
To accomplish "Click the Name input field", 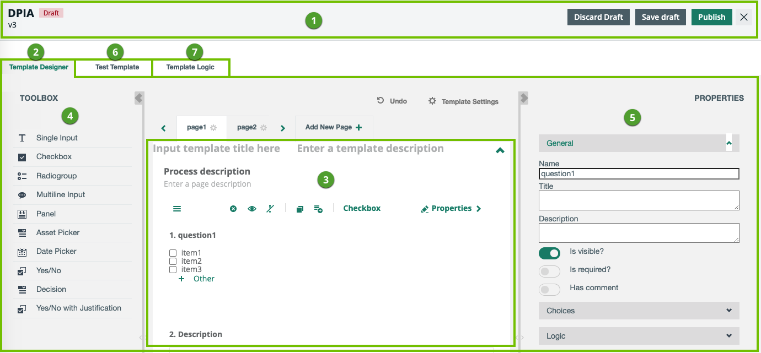I will point(639,174).
